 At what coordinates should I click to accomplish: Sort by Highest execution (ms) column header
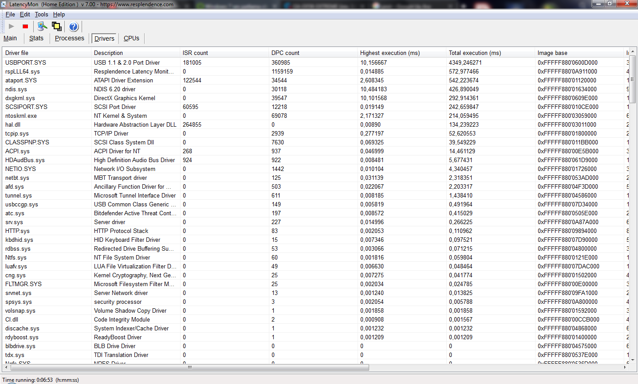coord(402,53)
